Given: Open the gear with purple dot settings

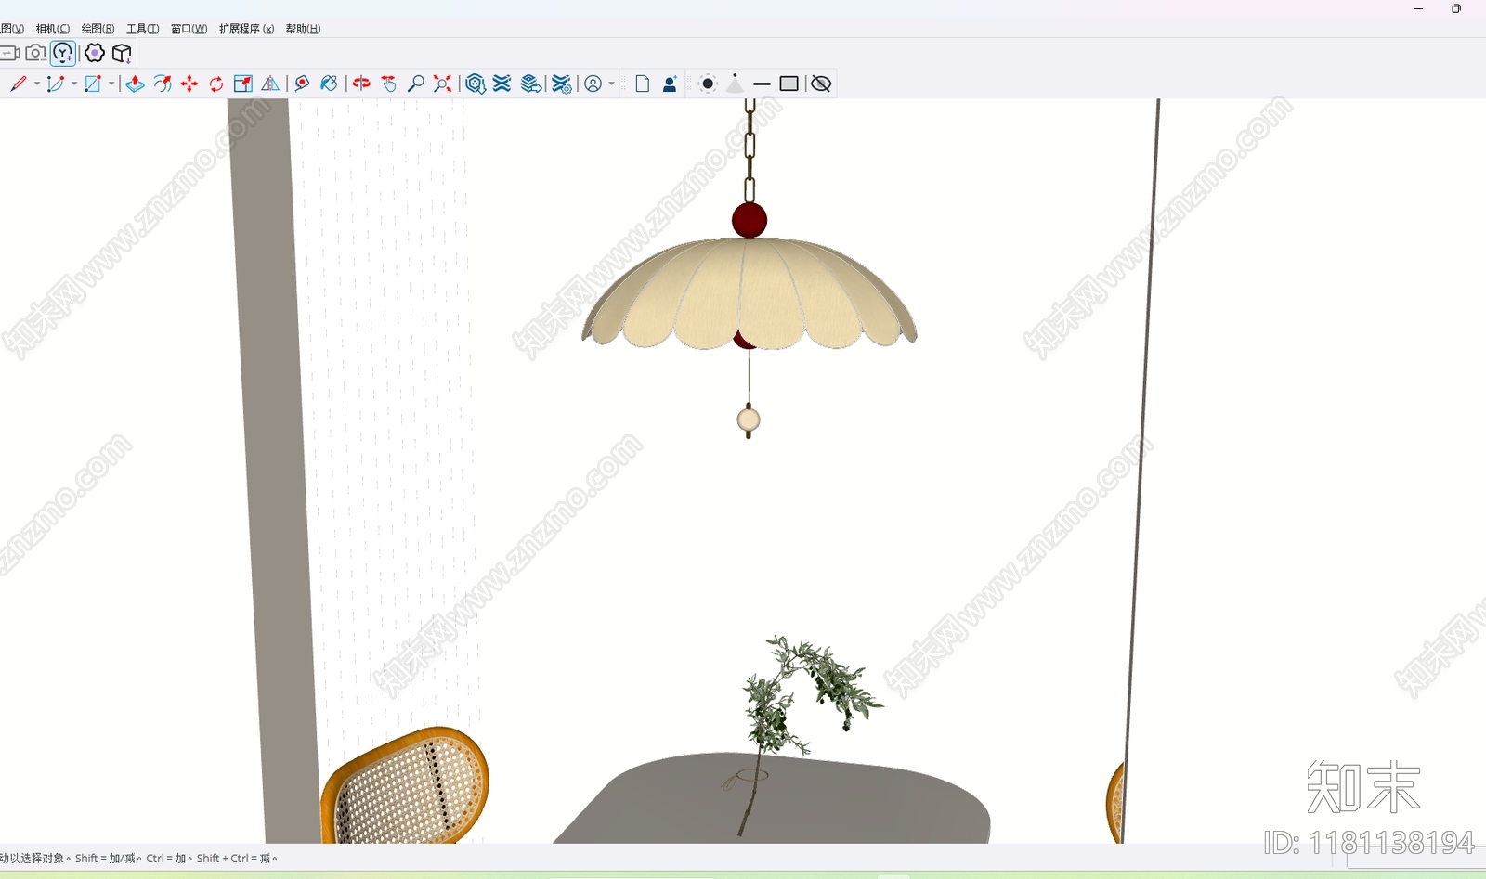Looking at the screenshot, I should 94,53.
